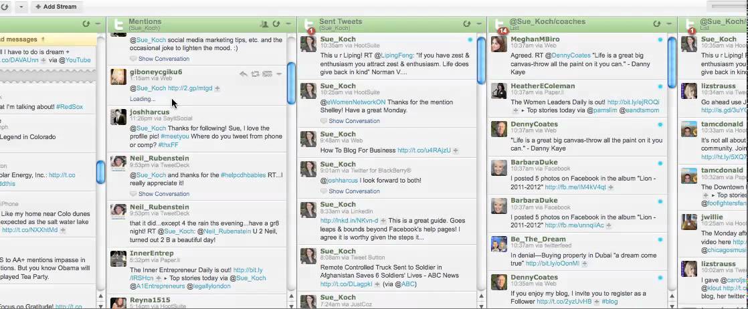Expand plus icon beside http://lnkd.in/NKvn-d
The width and height of the screenshot is (748, 309).
point(383,221)
